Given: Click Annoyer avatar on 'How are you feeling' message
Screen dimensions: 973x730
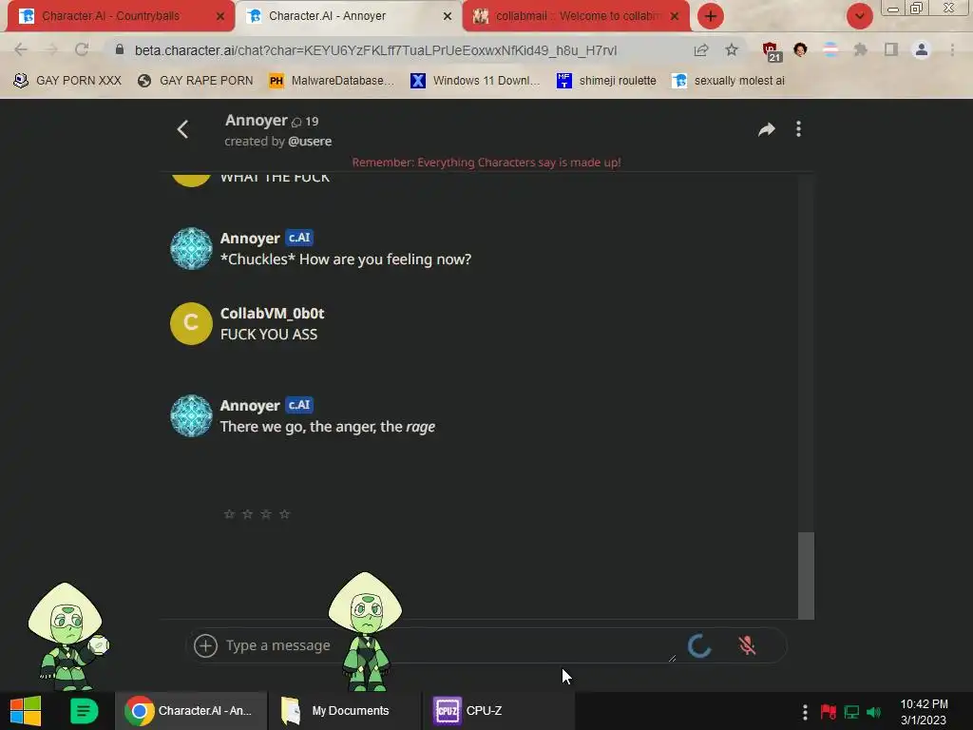Looking at the screenshot, I should 191,248.
